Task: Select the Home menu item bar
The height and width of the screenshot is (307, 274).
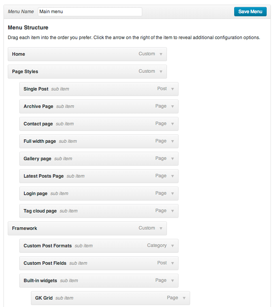Action: tap(87, 54)
